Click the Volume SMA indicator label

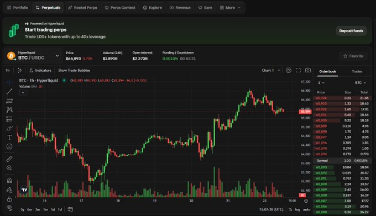click(28, 86)
